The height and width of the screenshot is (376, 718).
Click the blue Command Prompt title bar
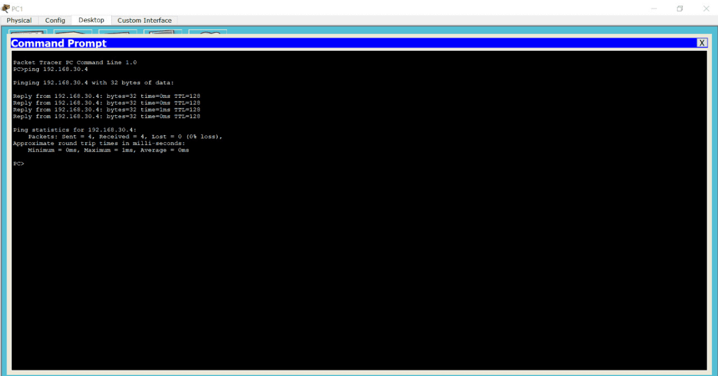pos(358,43)
